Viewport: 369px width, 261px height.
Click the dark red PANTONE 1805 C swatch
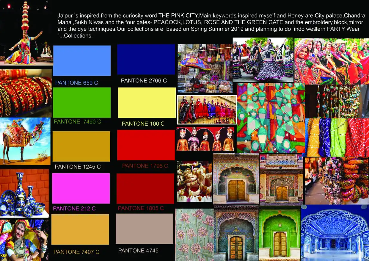click(x=145, y=189)
